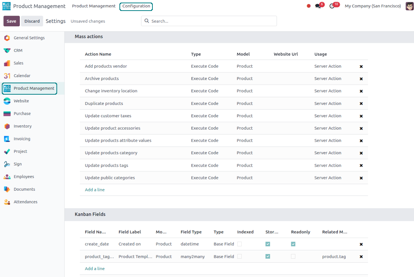Screen dimensions: 414x277
Task: Delete the Archive products action row
Action: point(361,79)
